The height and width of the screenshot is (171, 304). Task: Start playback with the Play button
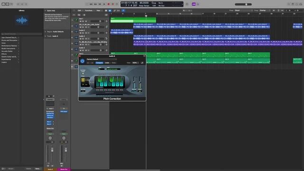(104, 4)
